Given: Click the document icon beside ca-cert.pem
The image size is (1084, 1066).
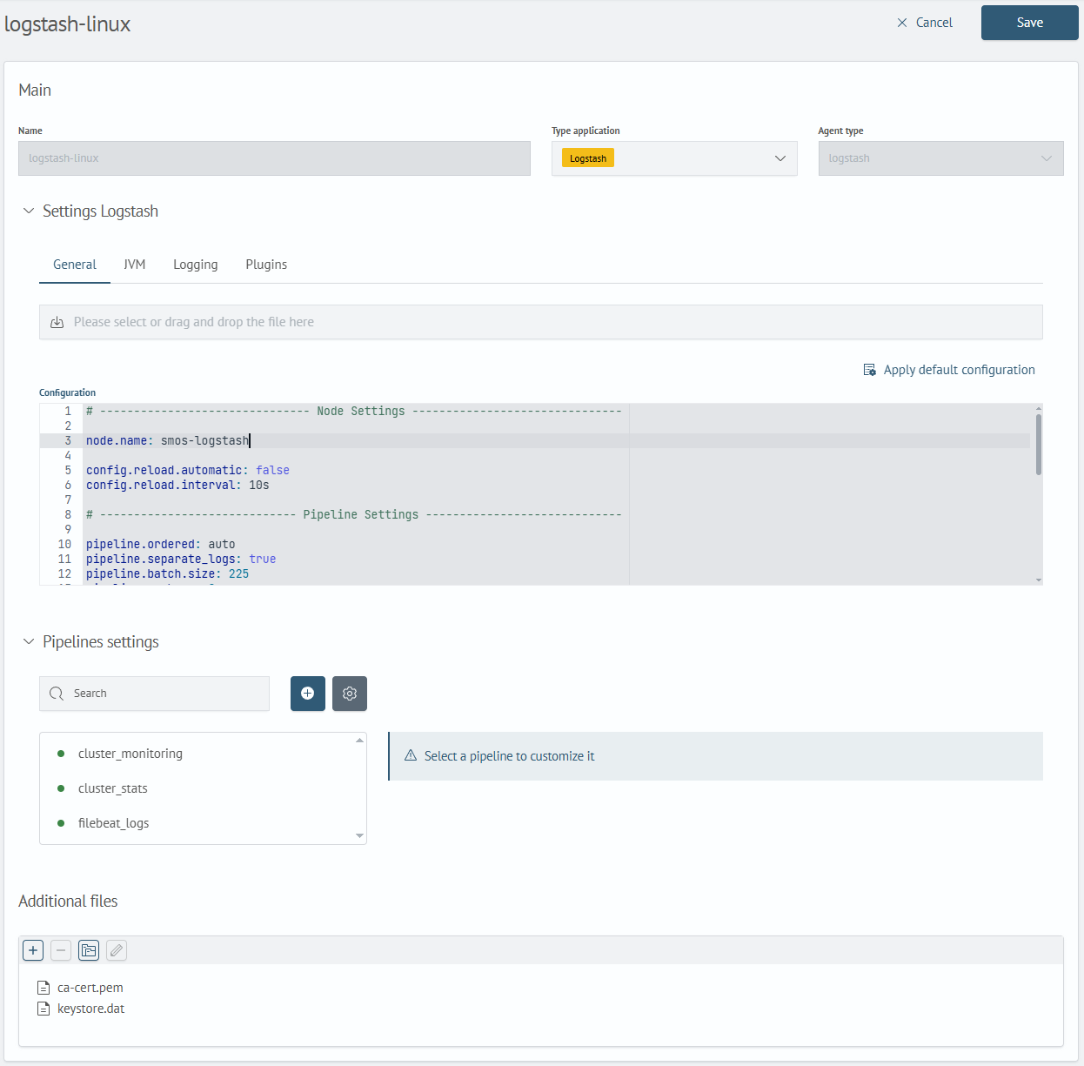Looking at the screenshot, I should point(44,987).
